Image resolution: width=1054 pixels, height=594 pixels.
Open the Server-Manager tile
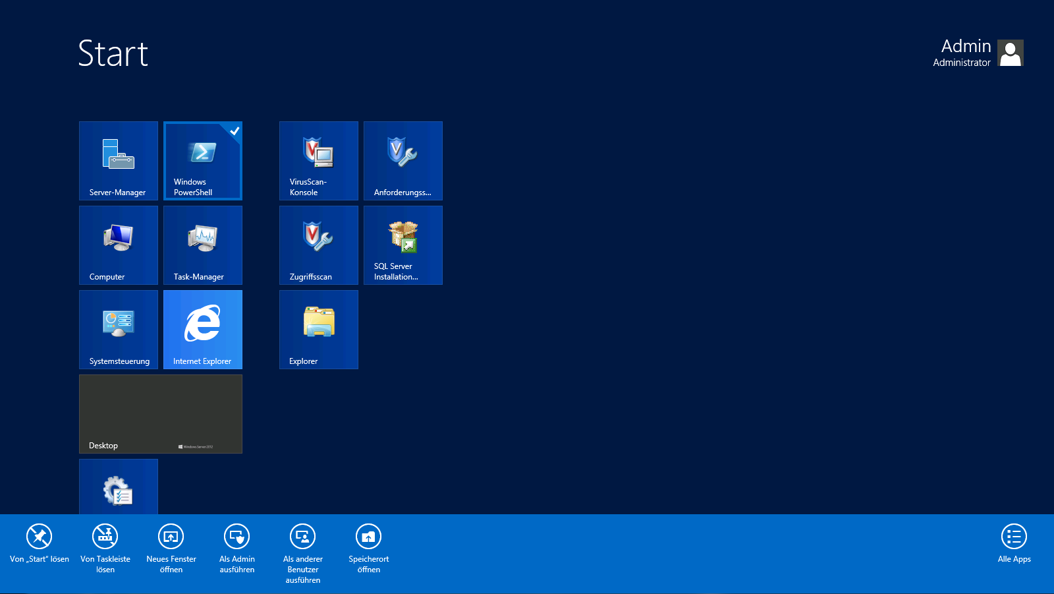119,161
